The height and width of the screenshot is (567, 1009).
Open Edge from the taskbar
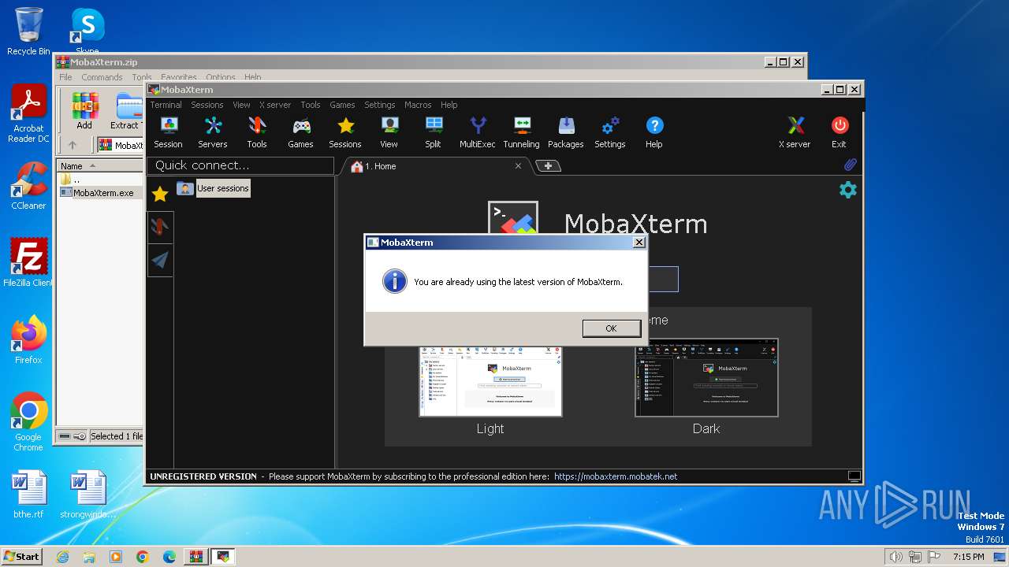point(169,557)
